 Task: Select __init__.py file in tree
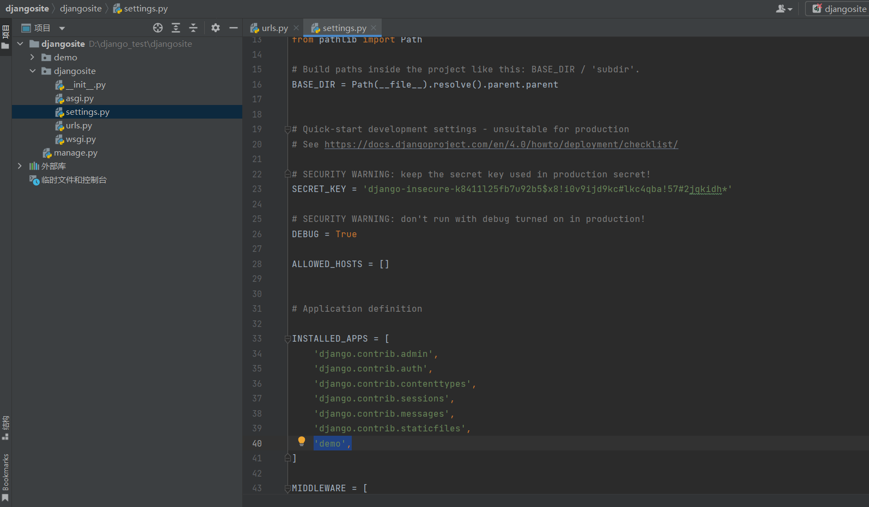86,85
